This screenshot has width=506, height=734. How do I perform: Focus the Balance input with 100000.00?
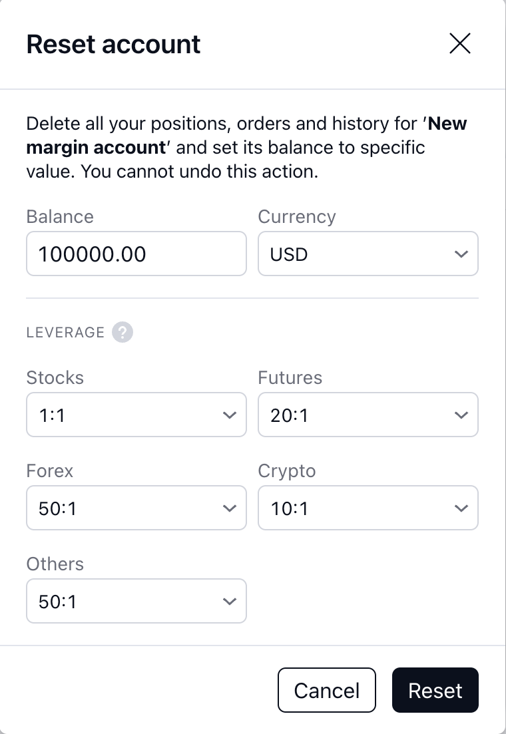pos(136,254)
